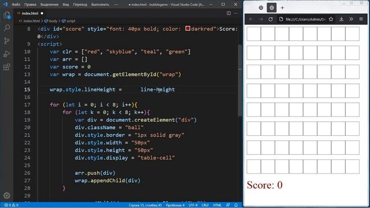Select the active browser tab
Viewport: 370px width, 208px height.
point(272,8)
